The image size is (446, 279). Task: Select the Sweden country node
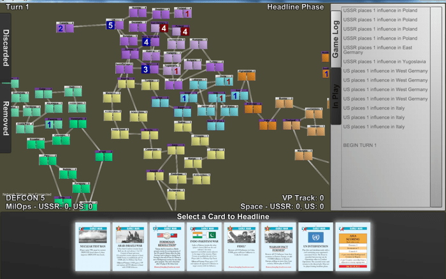tap(161, 13)
